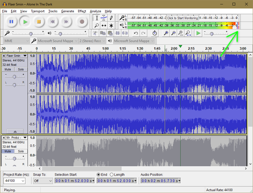
Task: Open the Snap To dropdown
Action: 50,181
